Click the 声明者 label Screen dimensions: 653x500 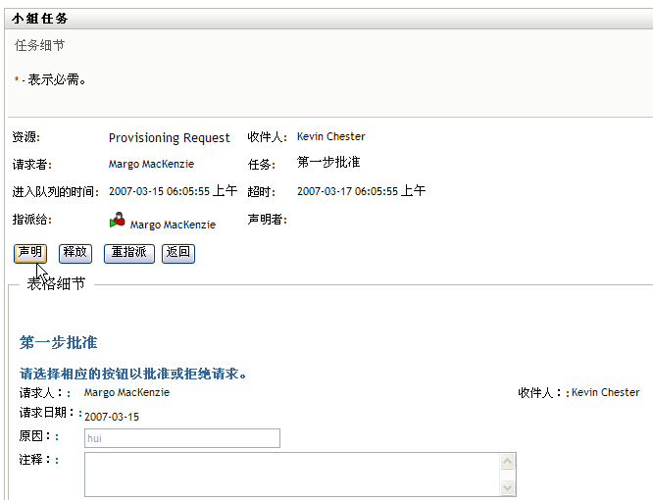coord(267,220)
